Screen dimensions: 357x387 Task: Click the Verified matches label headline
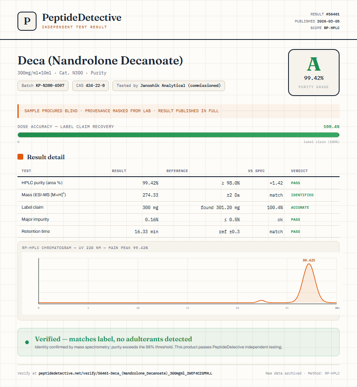pos(113,339)
